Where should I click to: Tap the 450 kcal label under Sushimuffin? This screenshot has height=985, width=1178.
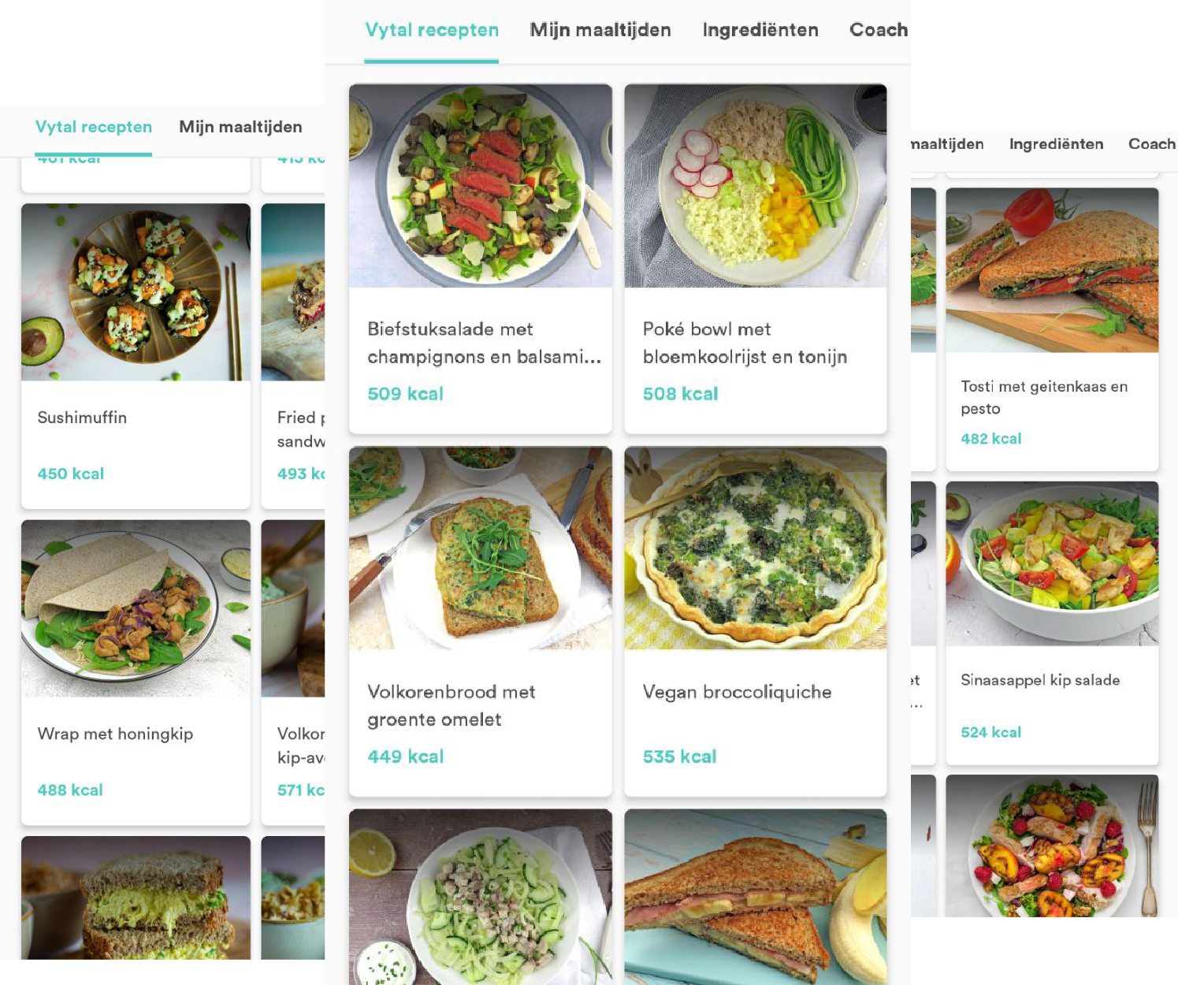coord(71,474)
